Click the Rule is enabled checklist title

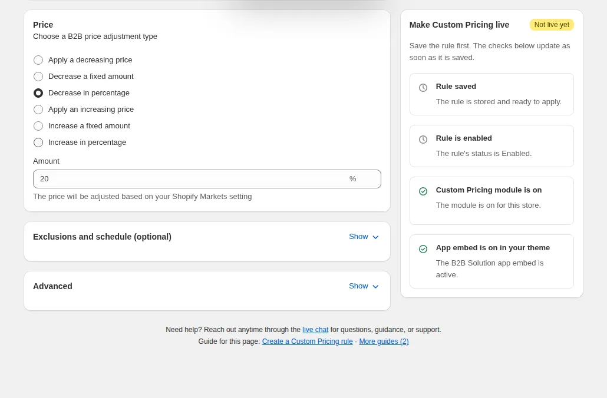click(464, 138)
